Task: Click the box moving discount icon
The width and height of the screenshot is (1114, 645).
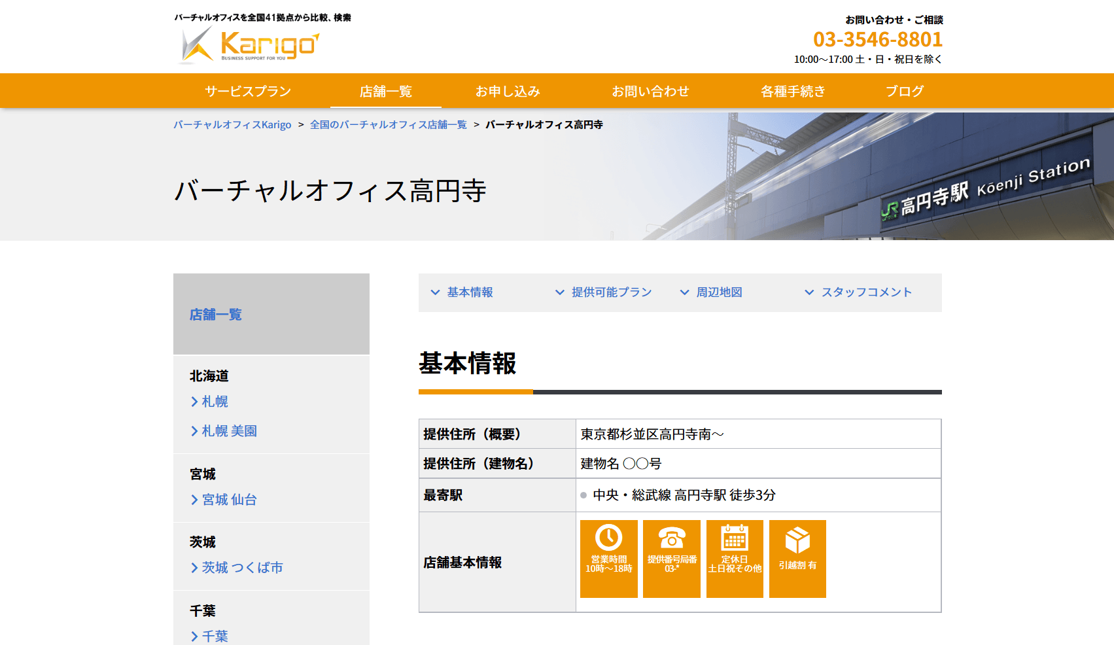Action: pyautogui.click(x=797, y=541)
